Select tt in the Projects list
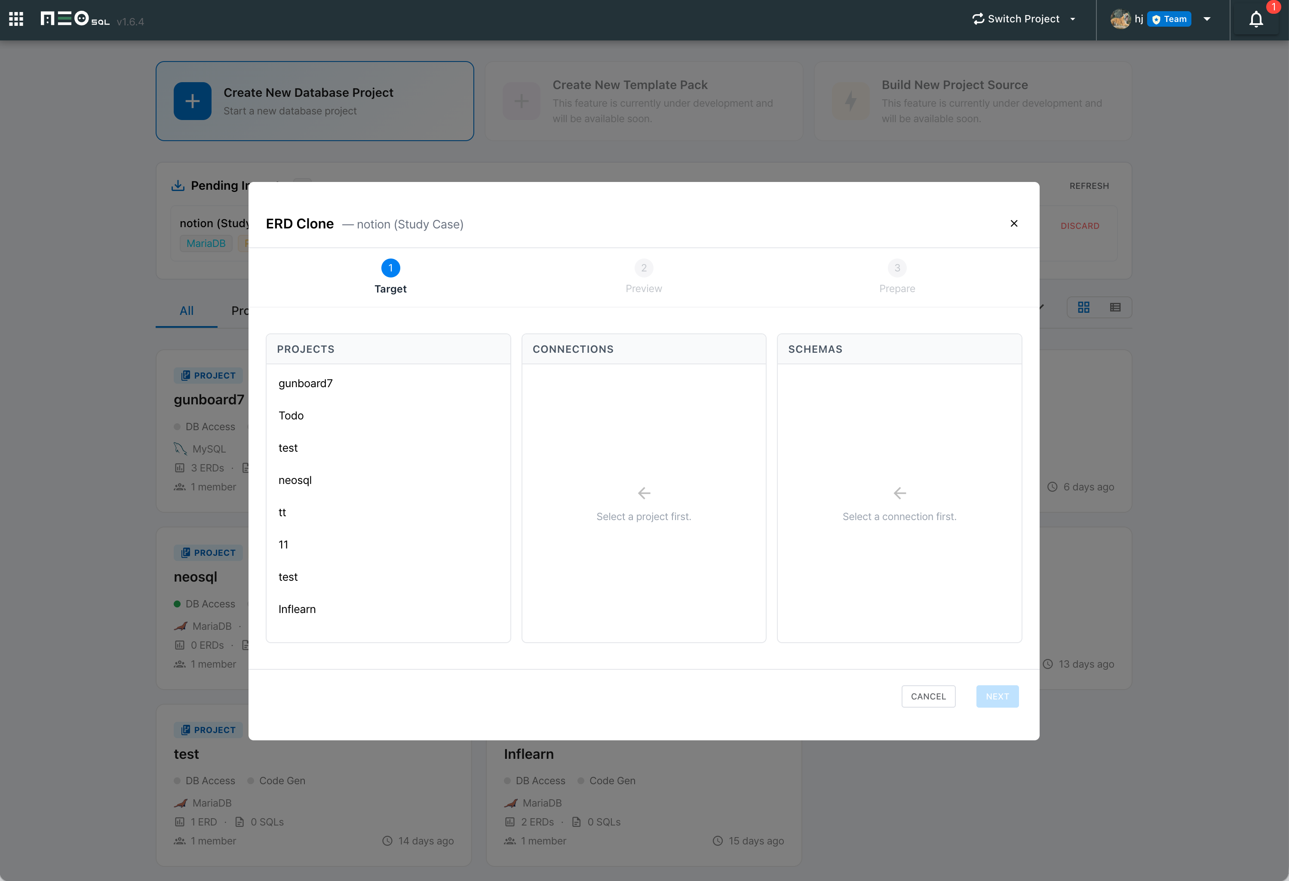The height and width of the screenshot is (881, 1289). tap(388, 512)
